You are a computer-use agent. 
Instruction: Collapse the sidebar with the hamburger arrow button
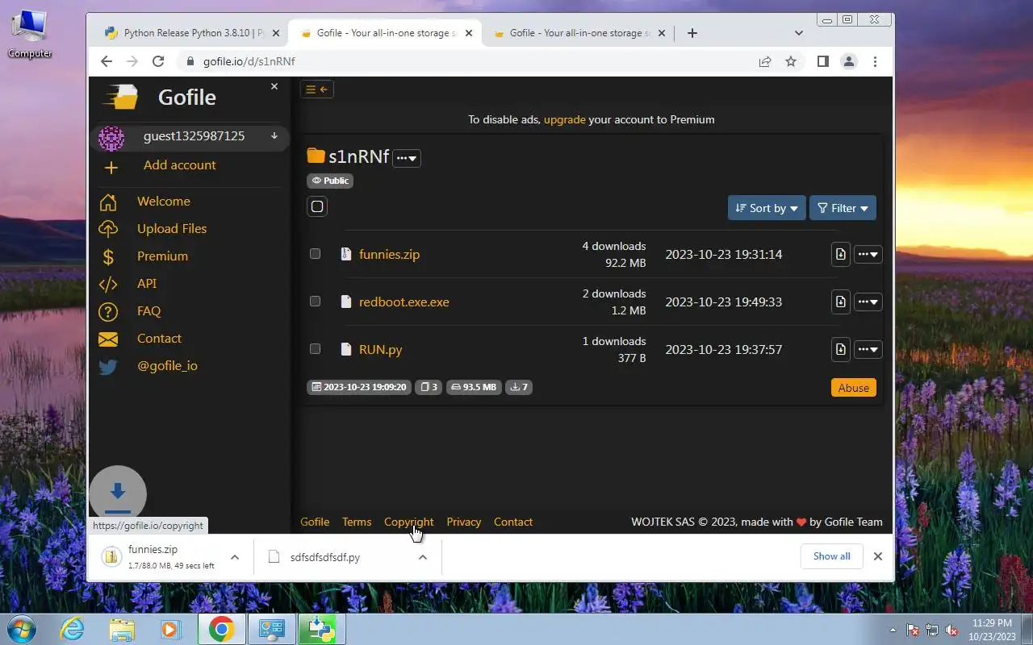[317, 89]
